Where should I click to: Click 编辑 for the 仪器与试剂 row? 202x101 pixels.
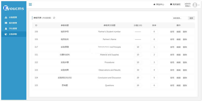(178, 55)
